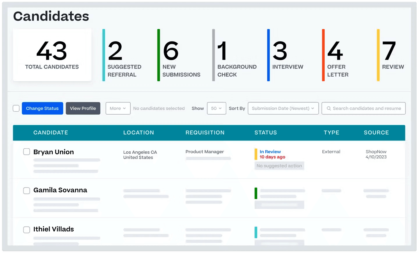Focus the Search candidates and resume field
This screenshot has width=419, height=253.
(x=363, y=108)
